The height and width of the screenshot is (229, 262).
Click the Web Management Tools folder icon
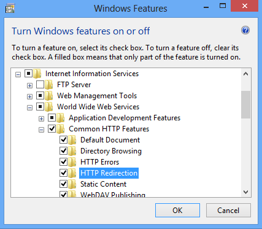pyautogui.click(x=49, y=96)
